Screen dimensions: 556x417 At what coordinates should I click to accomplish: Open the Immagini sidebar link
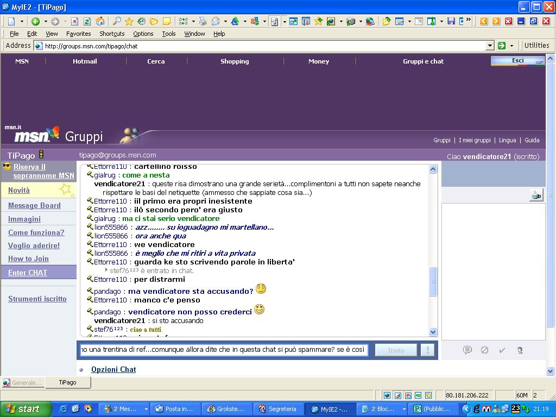pyautogui.click(x=24, y=219)
